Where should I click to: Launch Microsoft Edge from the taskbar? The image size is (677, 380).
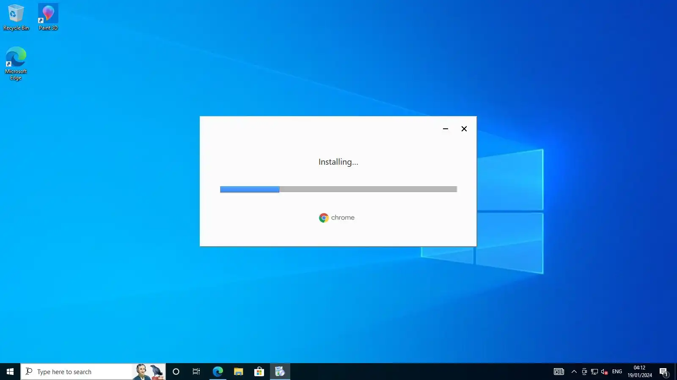click(x=217, y=372)
